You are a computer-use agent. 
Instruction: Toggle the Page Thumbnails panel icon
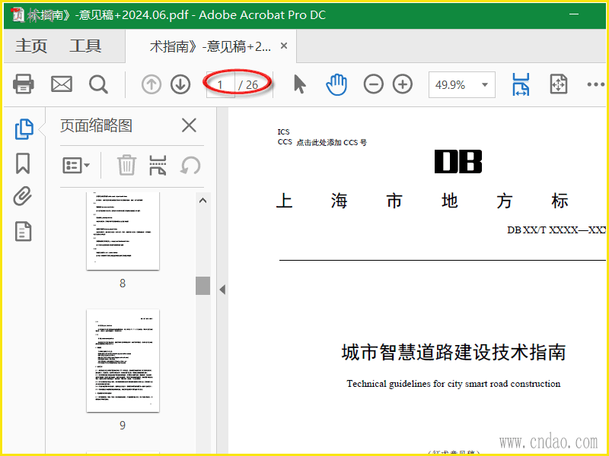24,129
